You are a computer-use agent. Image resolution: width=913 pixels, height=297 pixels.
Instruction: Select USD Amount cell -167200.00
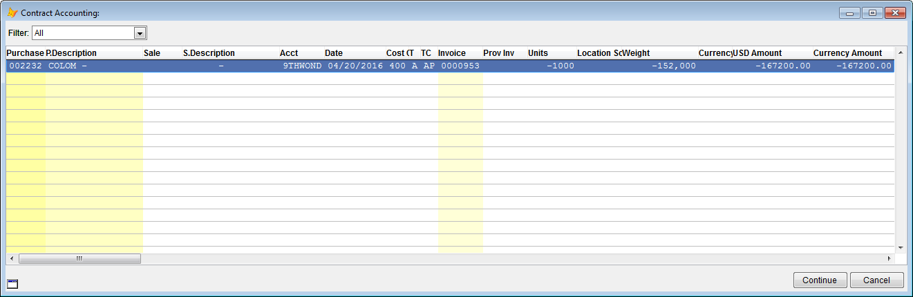773,66
